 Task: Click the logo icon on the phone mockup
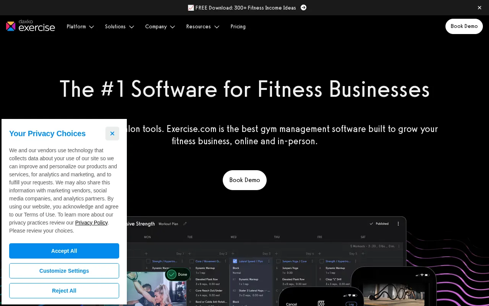[x=321, y=304]
